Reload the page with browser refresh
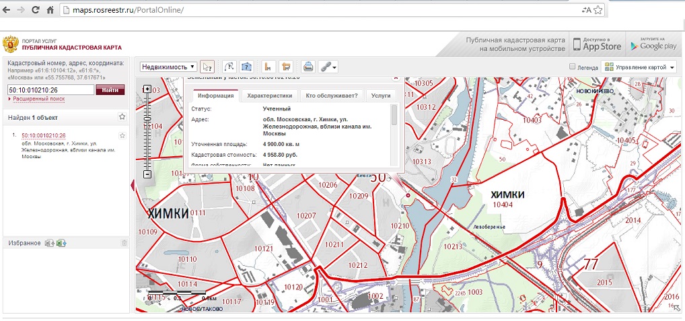This screenshot has width=685, height=321. click(36, 10)
